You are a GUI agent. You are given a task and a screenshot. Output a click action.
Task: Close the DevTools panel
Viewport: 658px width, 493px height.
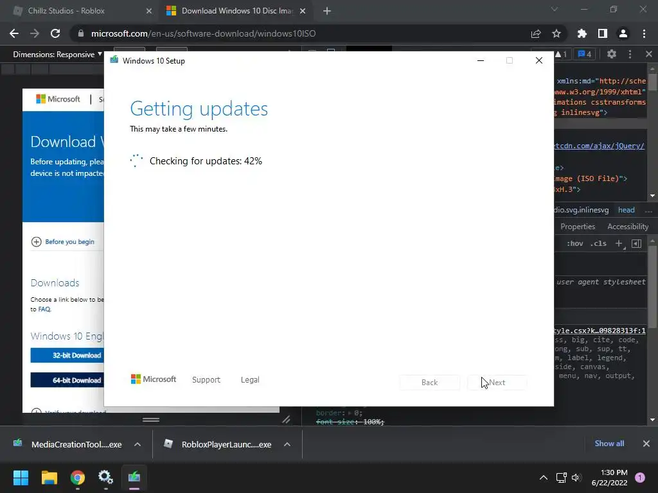pos(649,54)
